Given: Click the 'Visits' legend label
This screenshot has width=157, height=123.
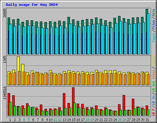Looking at the screenshot, I should [x=154, y=61].
